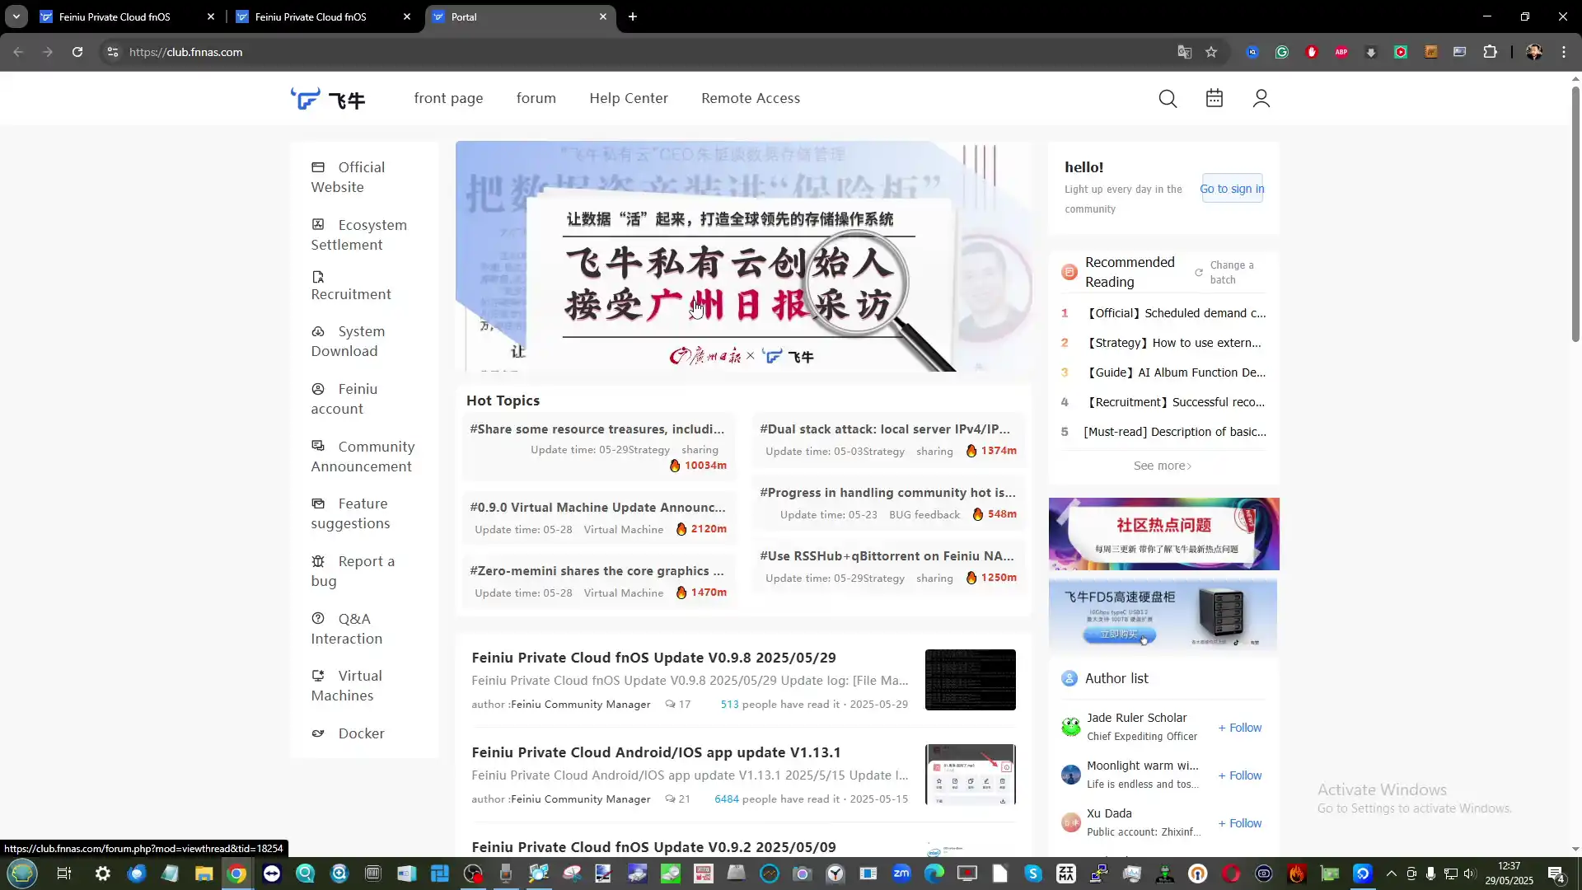Open System Download in the sidebar
Image resolution: width=1582 pixels, height=890 pixels.
(x=348, y=341)
